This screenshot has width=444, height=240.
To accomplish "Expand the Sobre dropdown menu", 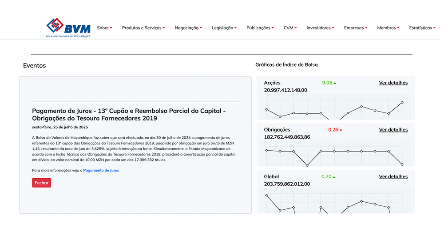I will (x=104, y=28).
